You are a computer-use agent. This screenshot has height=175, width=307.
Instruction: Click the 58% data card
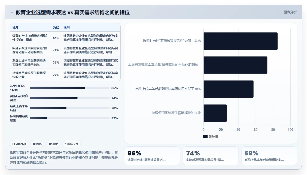(x=269, y=156)
